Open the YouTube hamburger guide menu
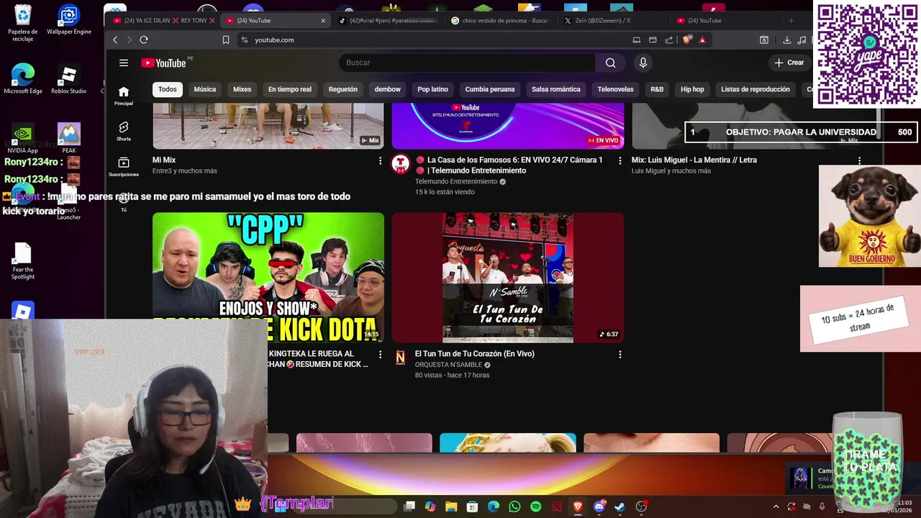Image resolution: width=921 pixels, height=518 pixels. [x=124, y=63]
